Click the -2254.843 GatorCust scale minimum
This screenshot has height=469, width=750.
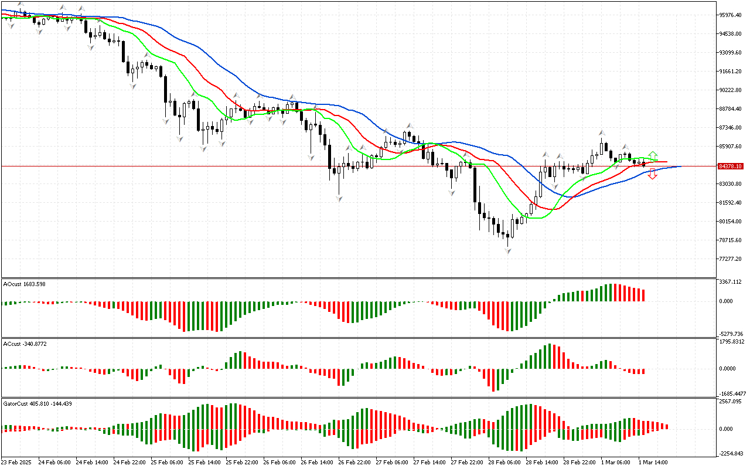(x=730, y=454)
